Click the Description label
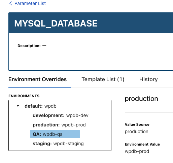This screenshot has height=163, width=173. pos(29,46)
